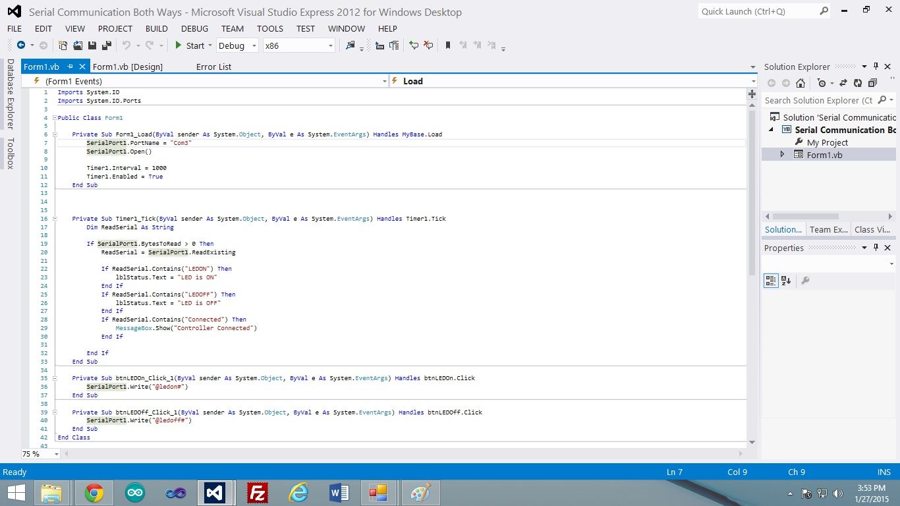Open the Debug configuration dropdown
900x506 pixels.
pyautogui.click(x=254, y=45)
